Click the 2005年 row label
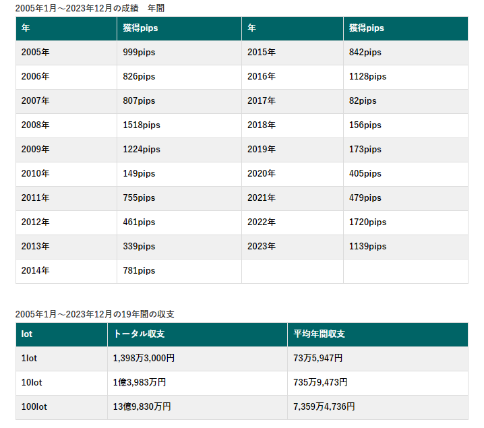Viewport: 484px width, 428px height. click(x=36, y=53)
